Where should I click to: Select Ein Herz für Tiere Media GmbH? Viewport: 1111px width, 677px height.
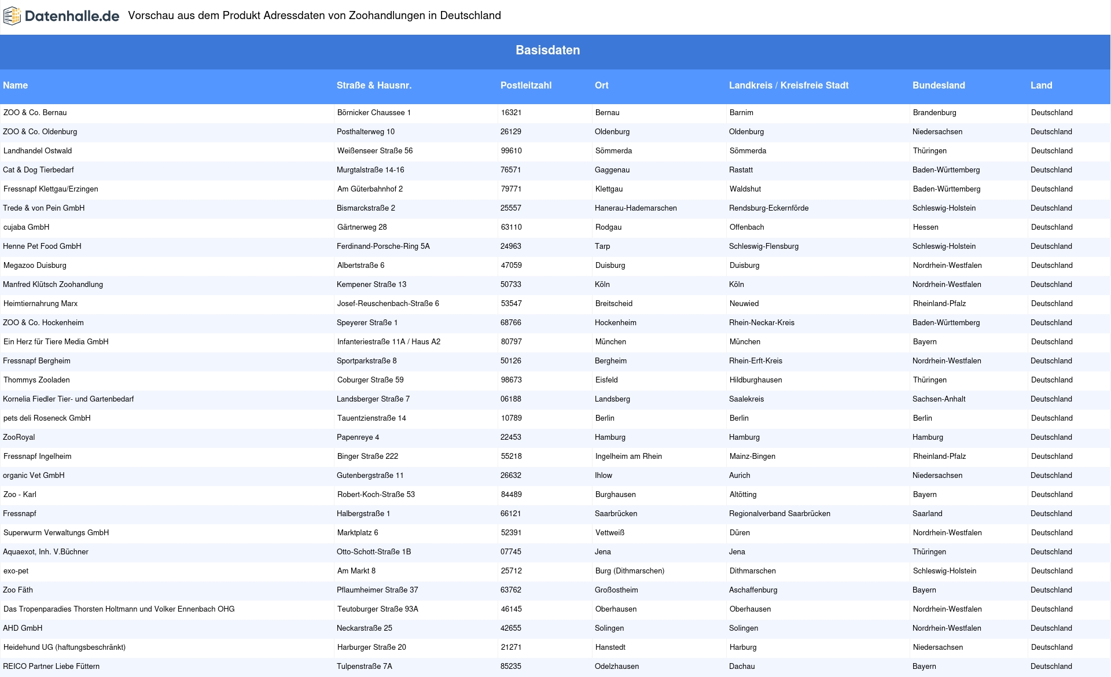coord(56,342)
